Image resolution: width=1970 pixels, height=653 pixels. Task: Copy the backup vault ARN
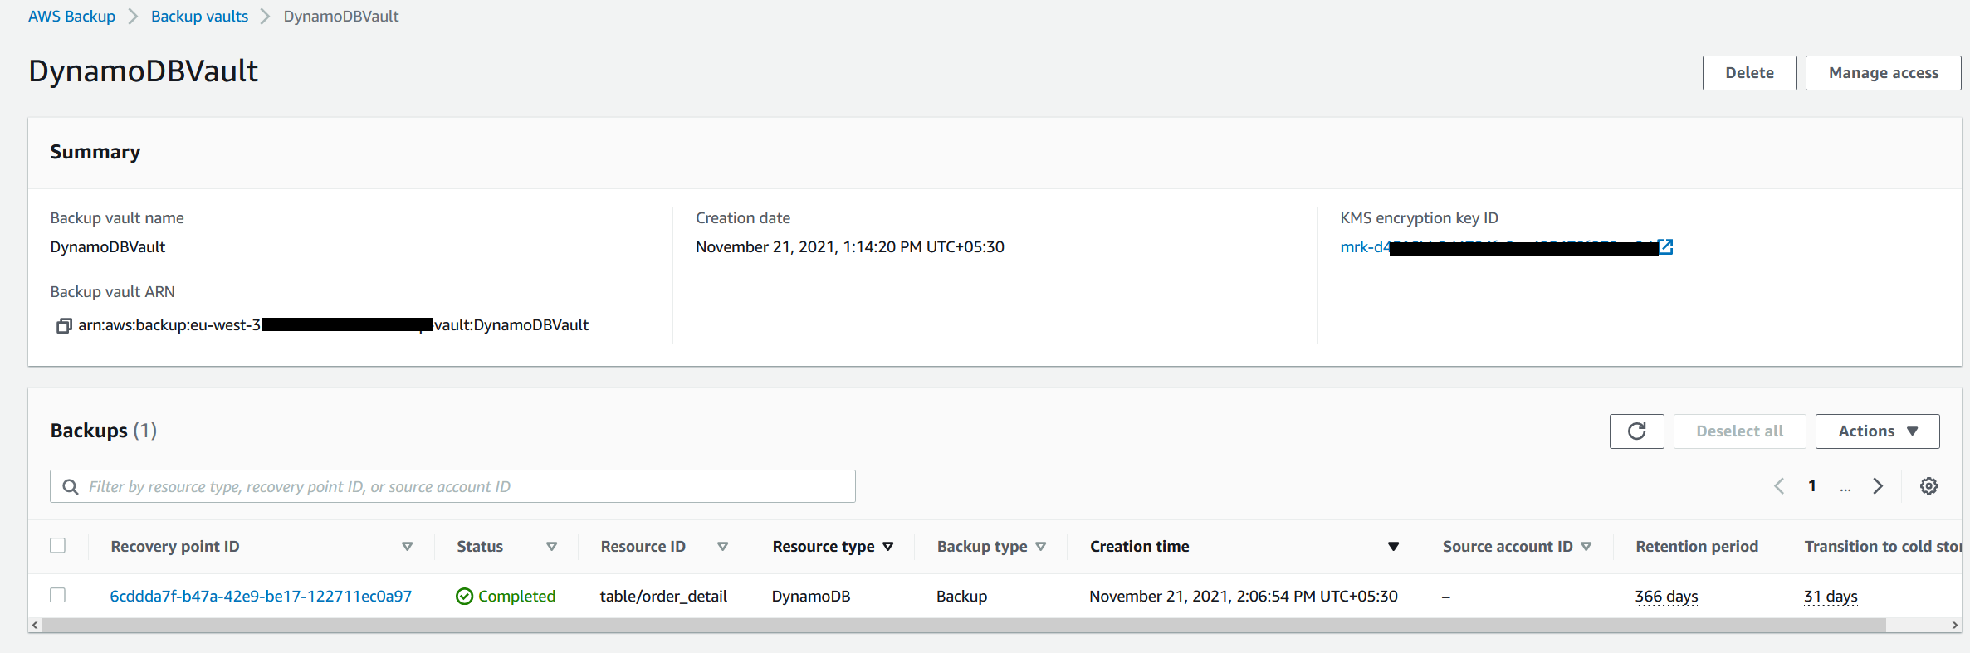64,325
